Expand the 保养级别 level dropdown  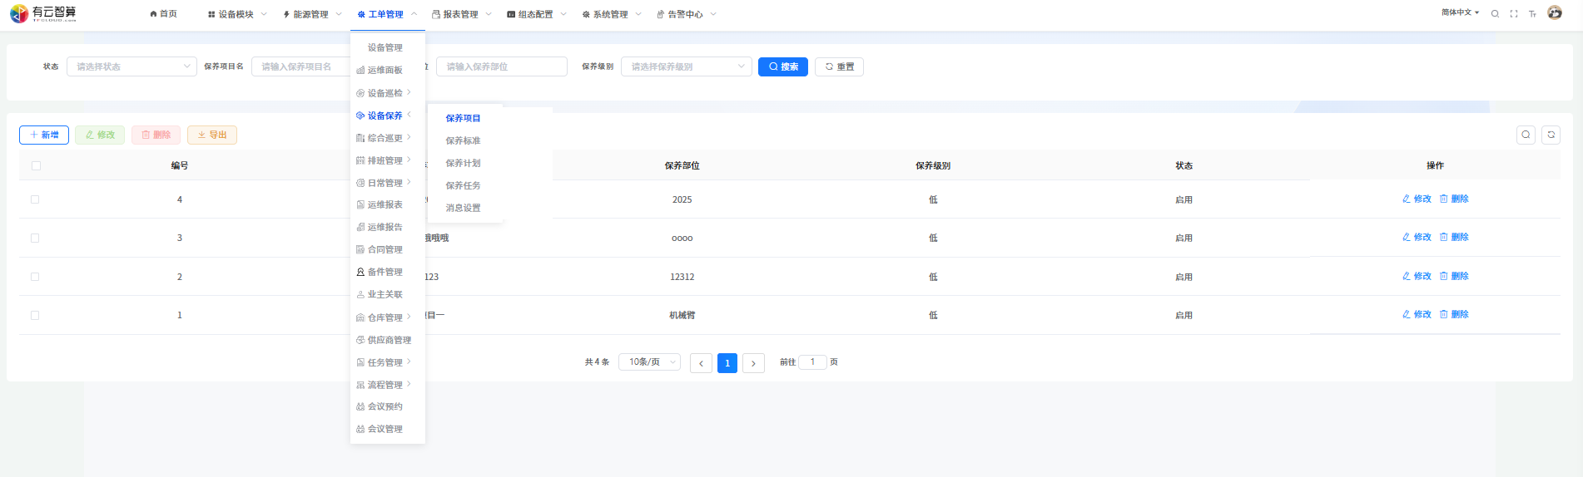(x=686, y=66)
